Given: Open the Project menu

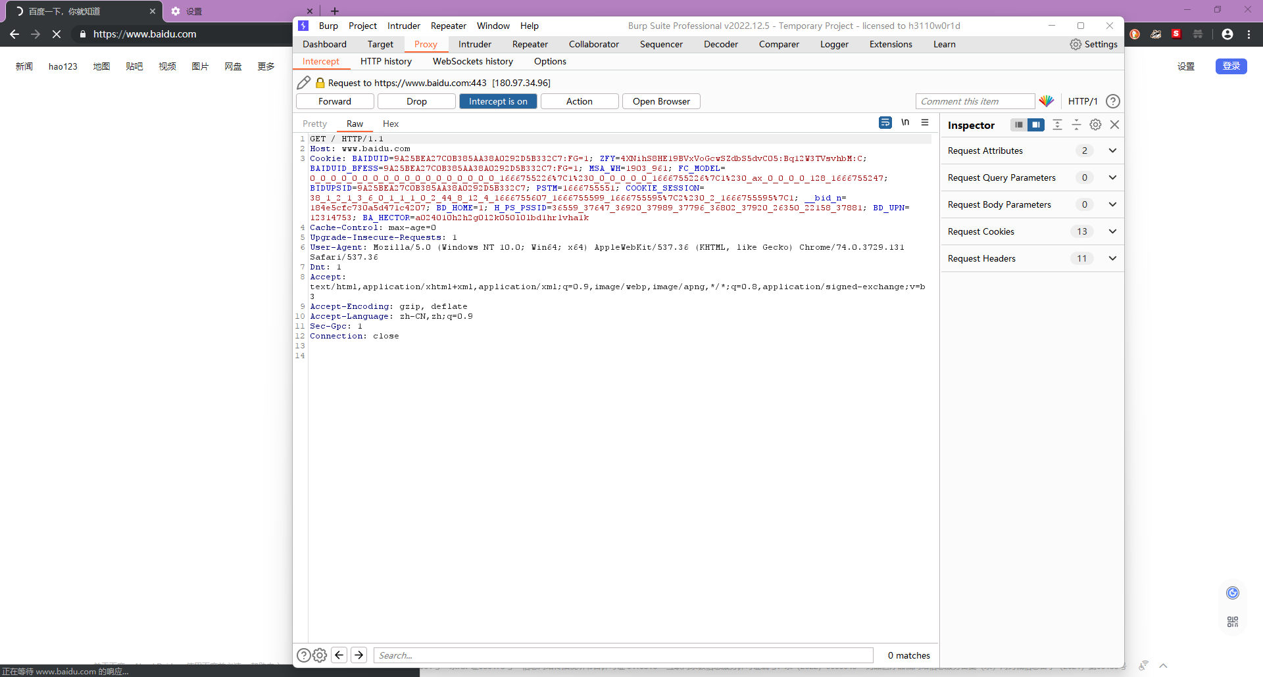Looking at the screenshot, I should [x=362, y=26].
